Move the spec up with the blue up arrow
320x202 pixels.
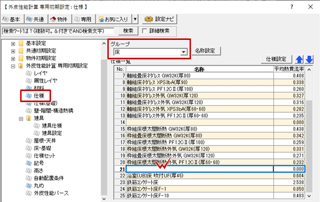(x=299, y=59)
